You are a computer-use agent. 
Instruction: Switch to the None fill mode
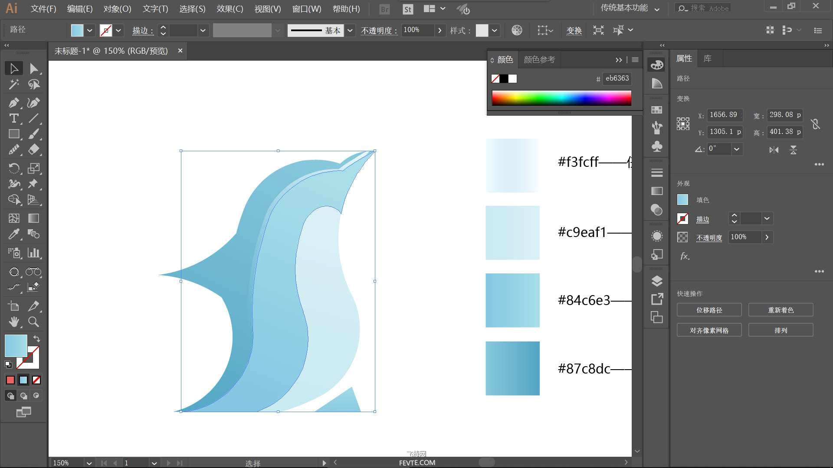point(36,380)
